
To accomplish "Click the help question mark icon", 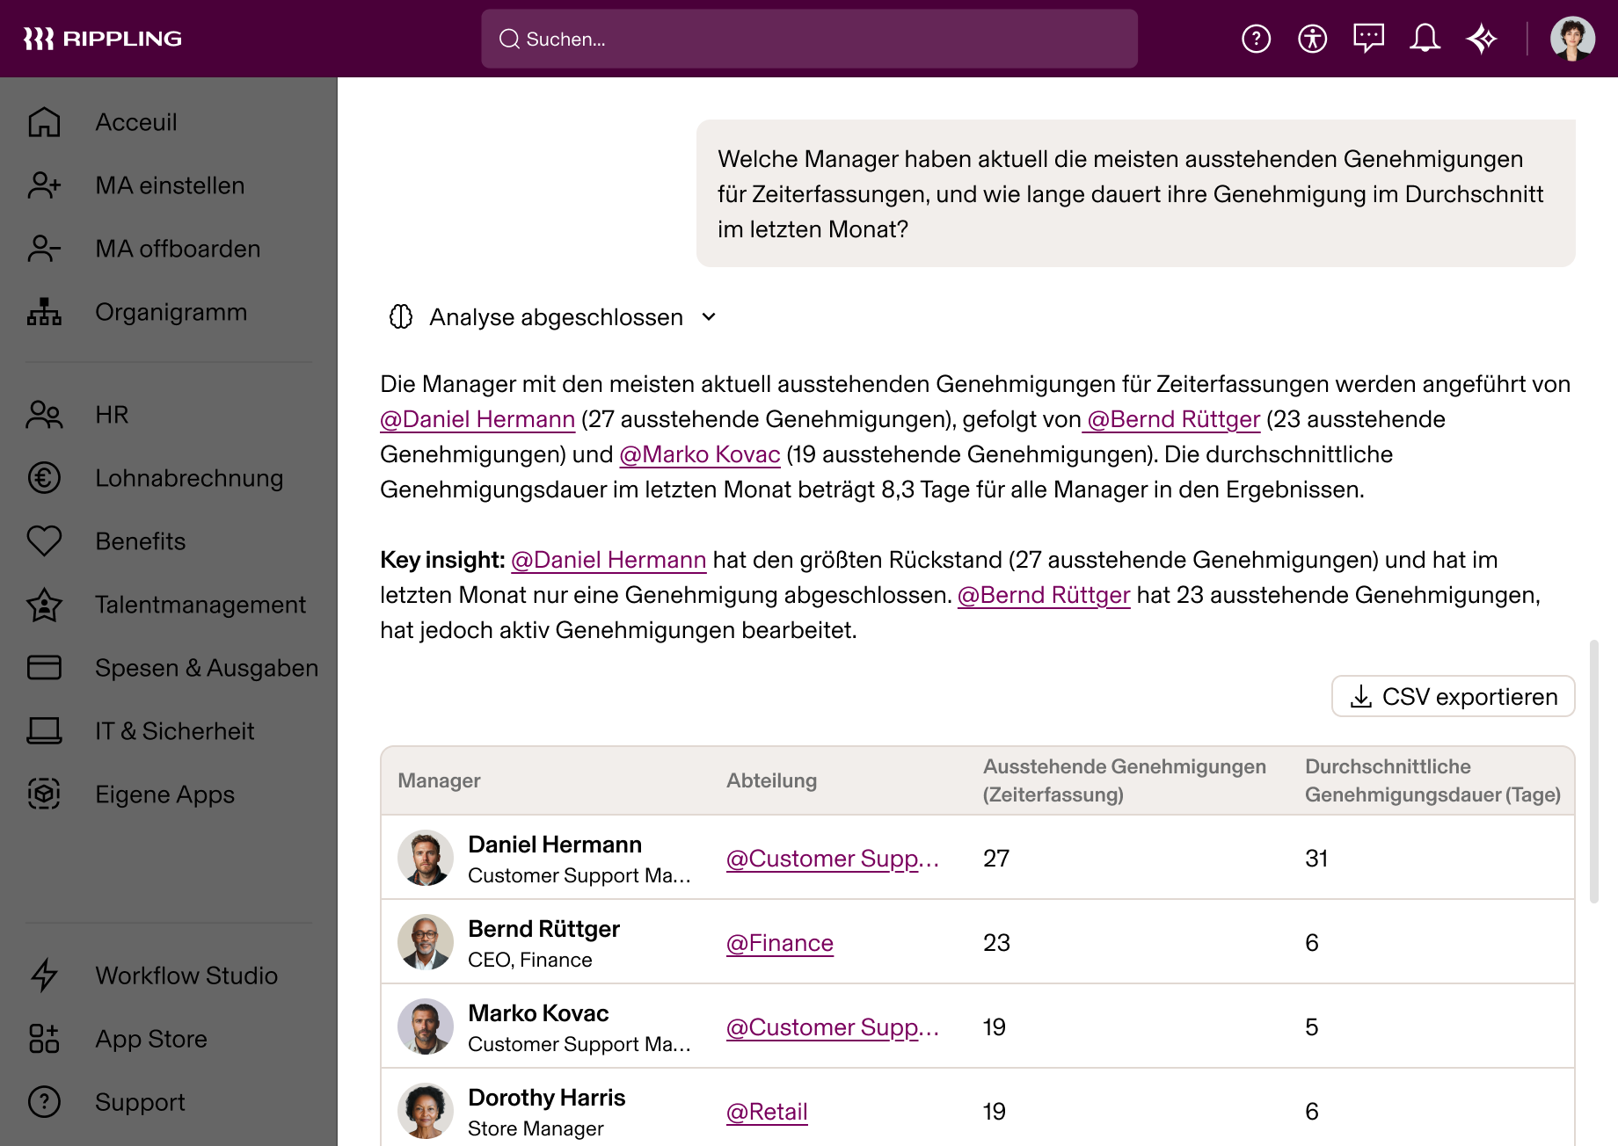I will pyautogui.click(x=1257, y=38).
